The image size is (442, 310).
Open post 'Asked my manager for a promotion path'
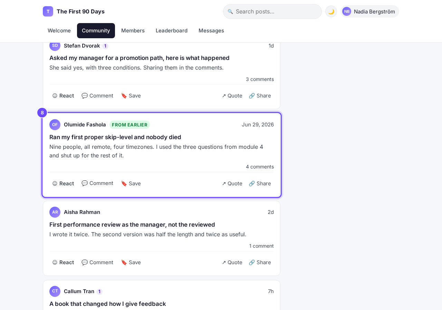click(140, 58)
